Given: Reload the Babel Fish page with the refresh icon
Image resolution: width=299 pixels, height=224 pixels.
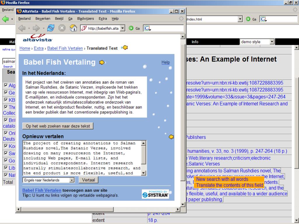Looking at the screenshot, I should [x=51, y=28].
